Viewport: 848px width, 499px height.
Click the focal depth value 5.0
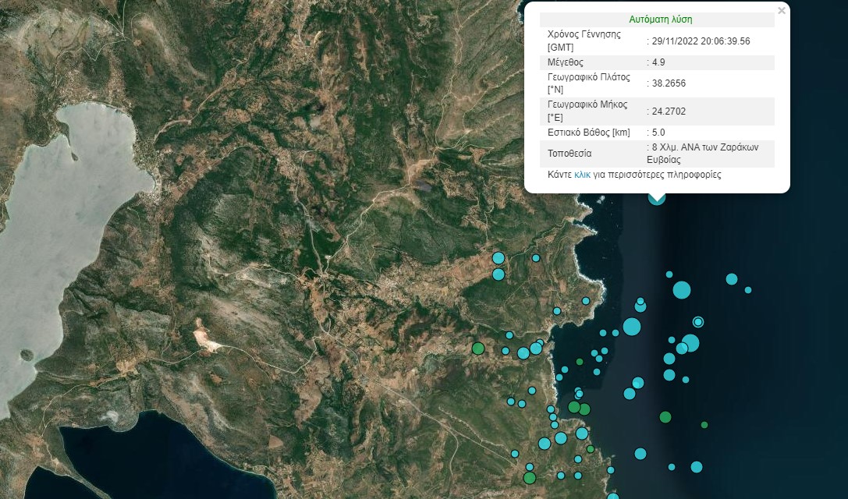(658, 133)
